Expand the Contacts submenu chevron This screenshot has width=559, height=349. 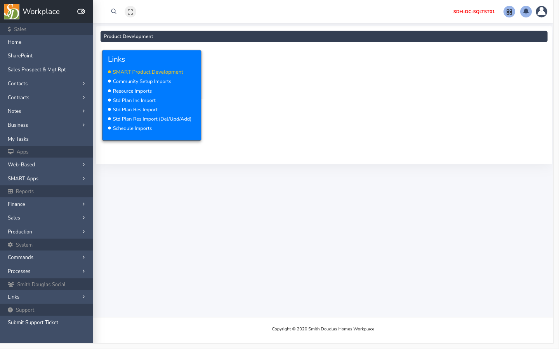point(83,83)
